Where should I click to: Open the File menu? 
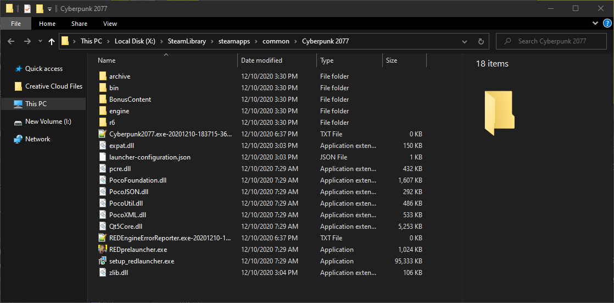click(16, 24)
